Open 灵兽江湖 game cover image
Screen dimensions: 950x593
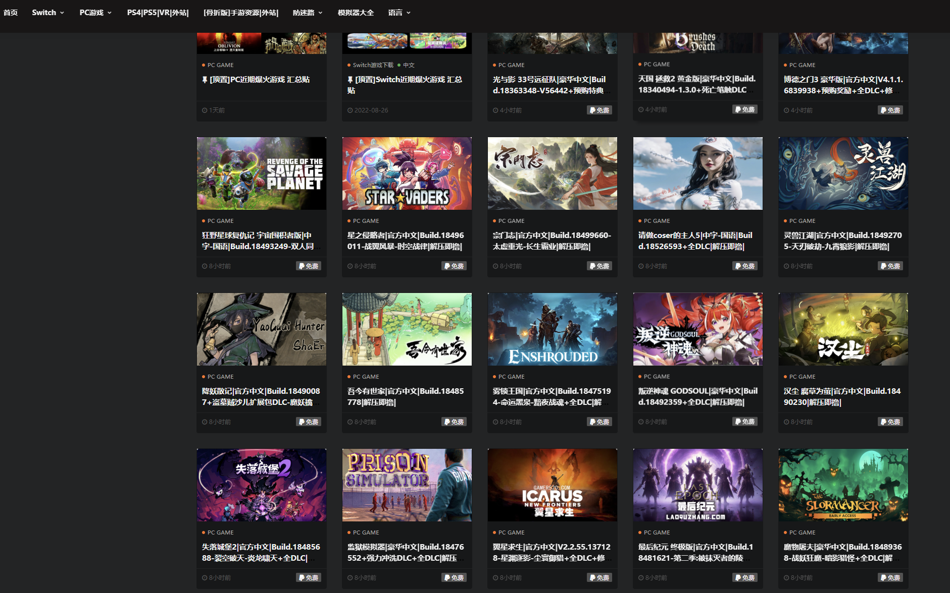coord(843,173)
